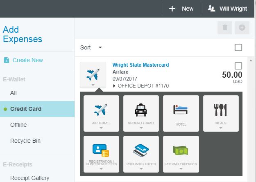Switch to the Offline expenses section
This screenshot has width=256, height=182.
[x=18, y=125]
